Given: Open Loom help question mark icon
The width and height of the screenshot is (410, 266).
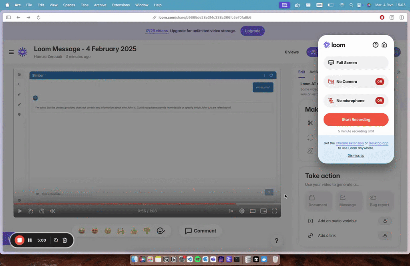Looking at the screenshot, I should (x=376, y=45).
